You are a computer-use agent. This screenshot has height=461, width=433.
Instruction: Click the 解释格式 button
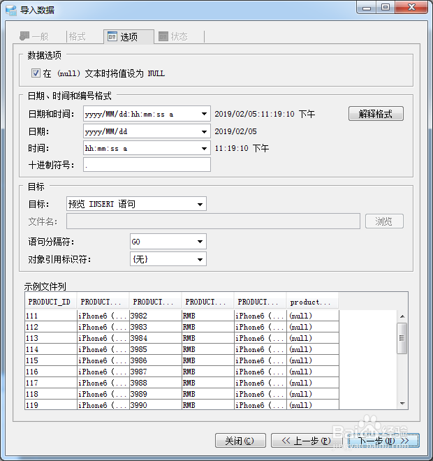point(376,113)
